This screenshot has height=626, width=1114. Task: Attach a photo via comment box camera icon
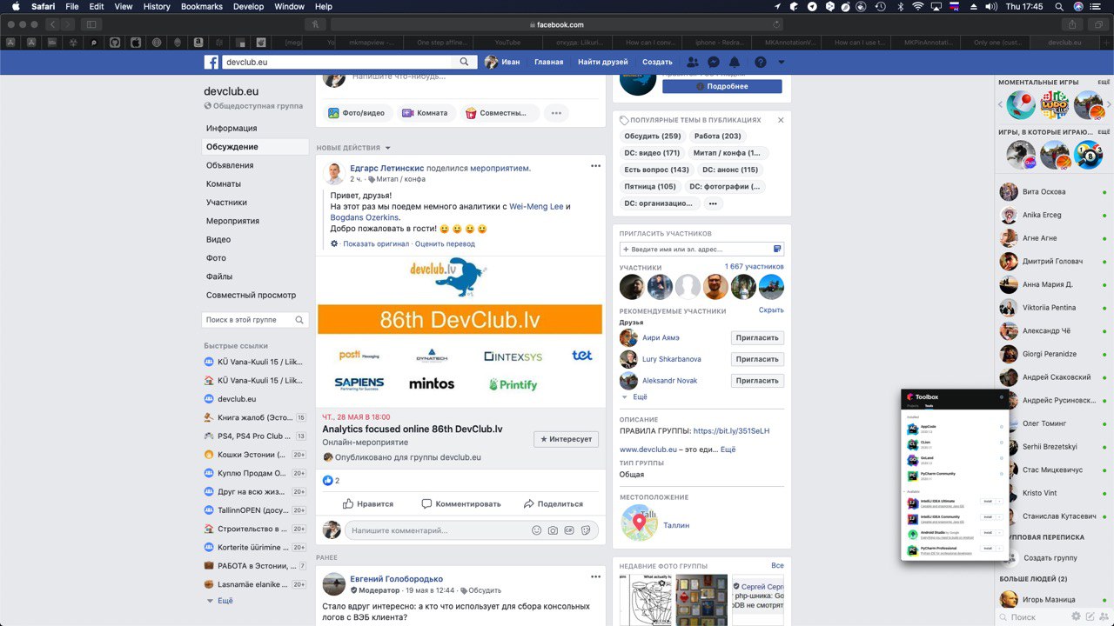[x=553, y=529]
